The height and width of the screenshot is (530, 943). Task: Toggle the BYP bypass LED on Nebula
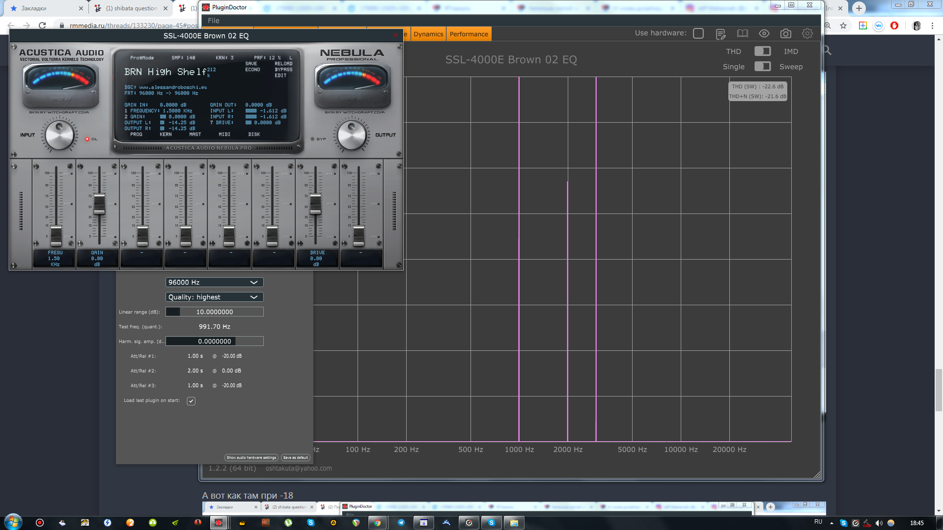click(312, 139)
